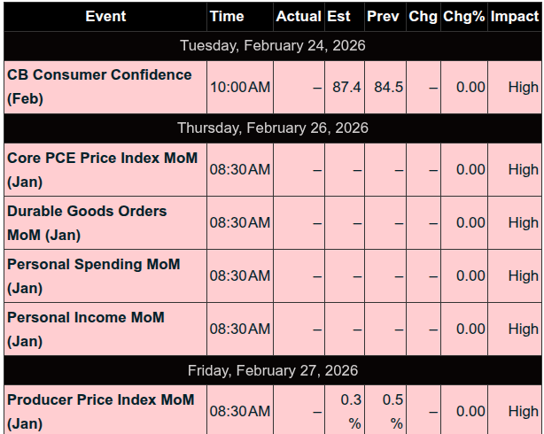Click the 87.4 estimate value
Viewport: 544px width, 434px height.
[x=345, y=87]
